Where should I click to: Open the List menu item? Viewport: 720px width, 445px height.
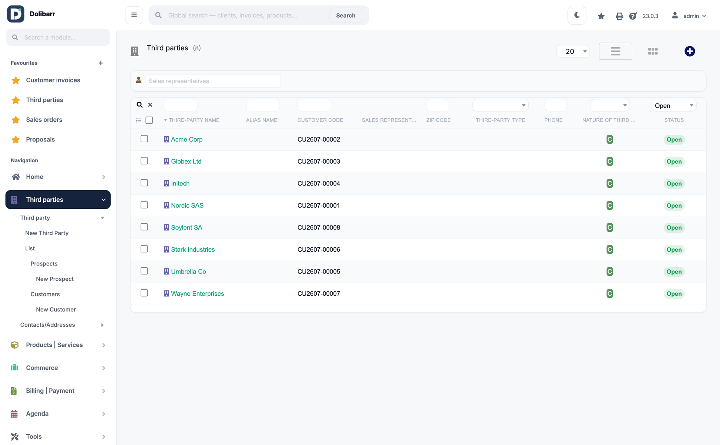click(x=30, y=248)
